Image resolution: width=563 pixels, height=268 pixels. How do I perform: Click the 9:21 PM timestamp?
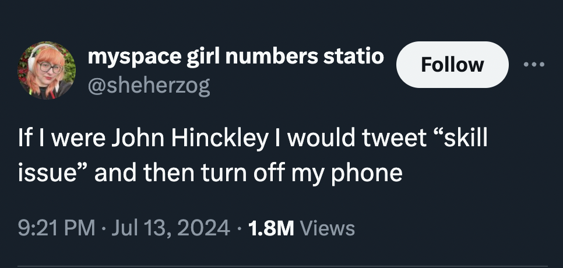(56, 227)
